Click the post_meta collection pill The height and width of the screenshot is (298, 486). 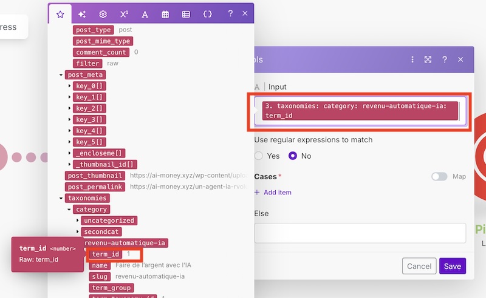coord(85,75)
